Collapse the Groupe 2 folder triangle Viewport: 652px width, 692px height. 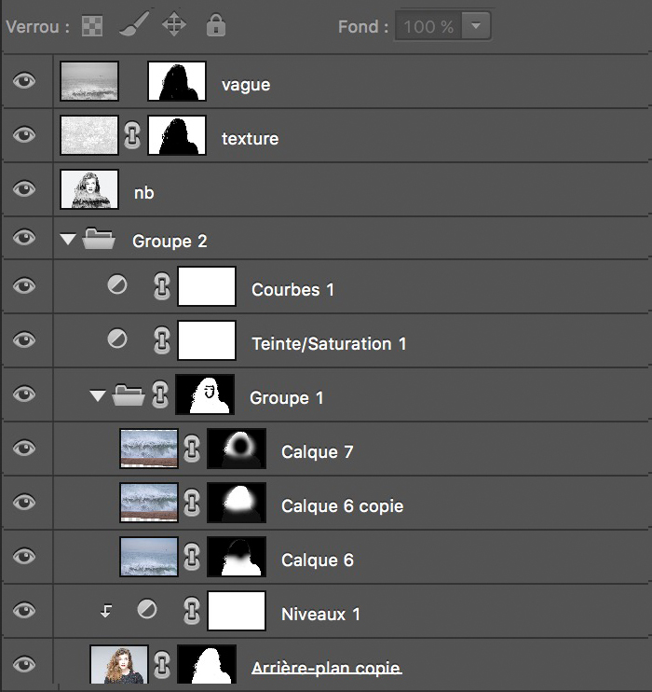pos(67,240)
